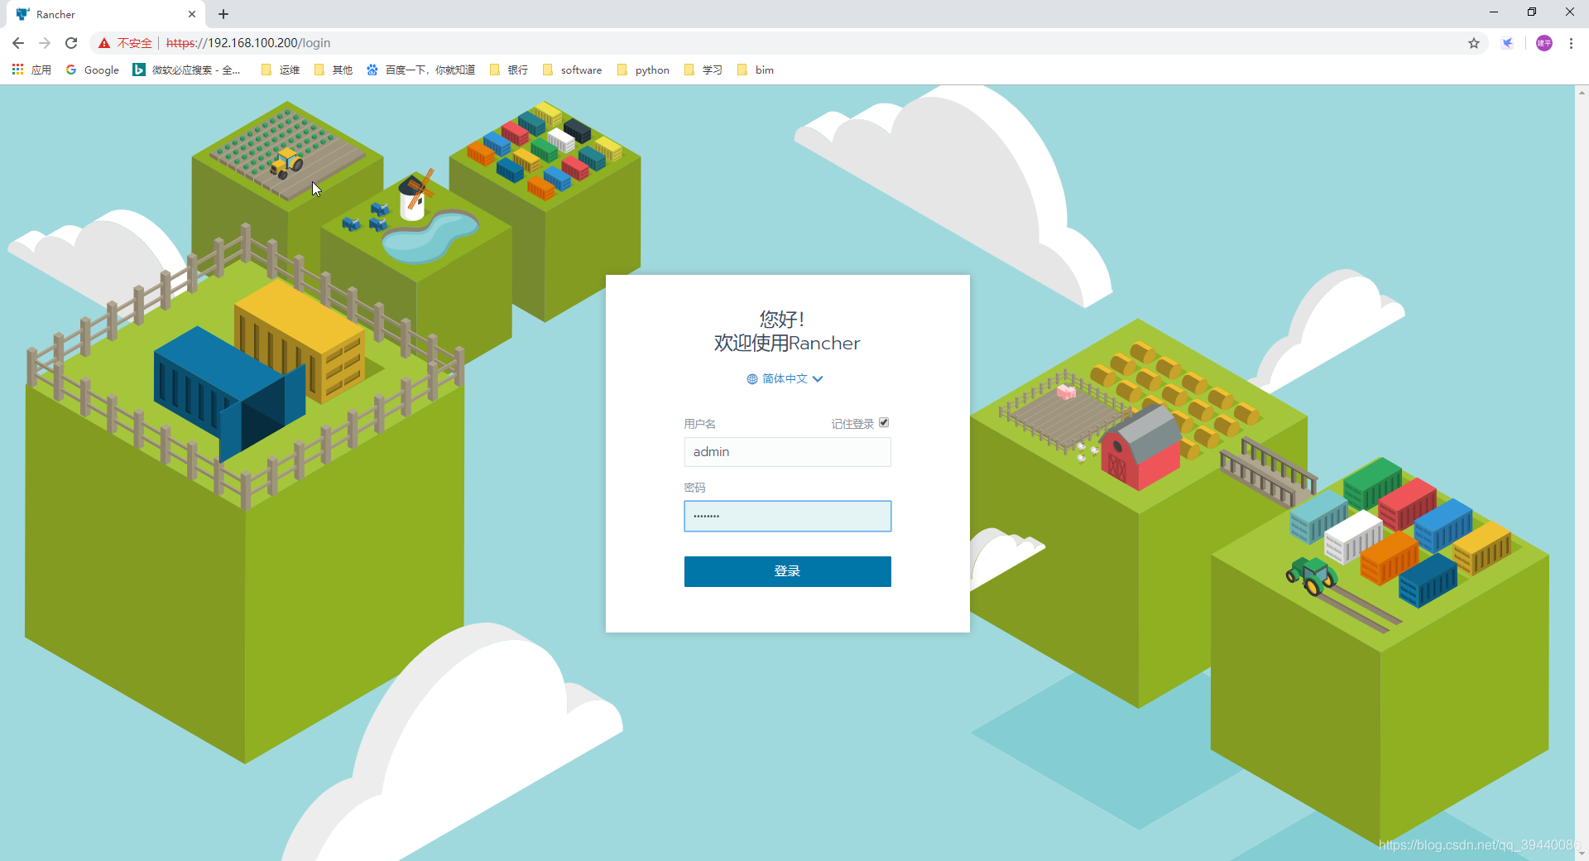Open Chrome's three-dot menu
This screenshot has width=1589, height=861.
tap(1571, 43)
